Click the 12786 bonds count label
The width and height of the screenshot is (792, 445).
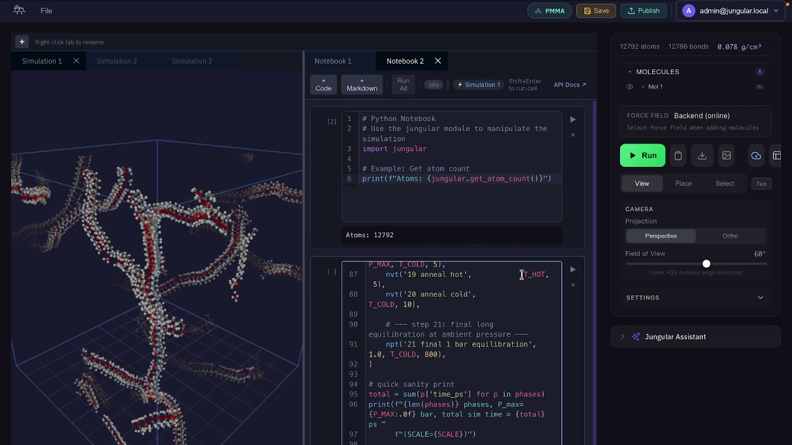pos(689,47)
